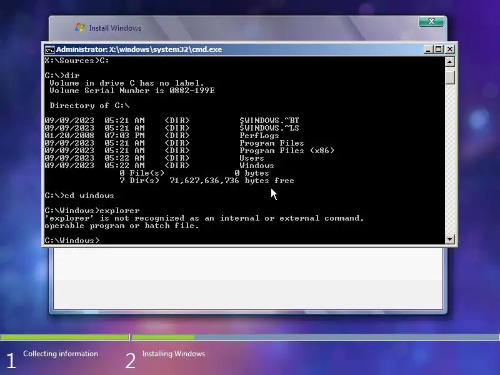Click the '71,627,636,736 bytes free' text
Screen dimensions: 500x375
[x=232, y=181]
